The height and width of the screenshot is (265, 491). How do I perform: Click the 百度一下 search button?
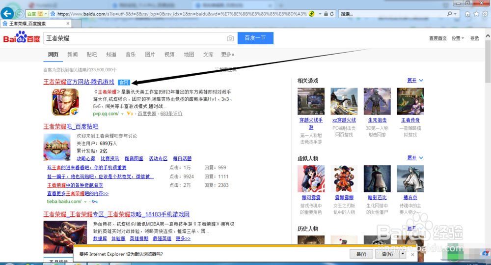255,38
